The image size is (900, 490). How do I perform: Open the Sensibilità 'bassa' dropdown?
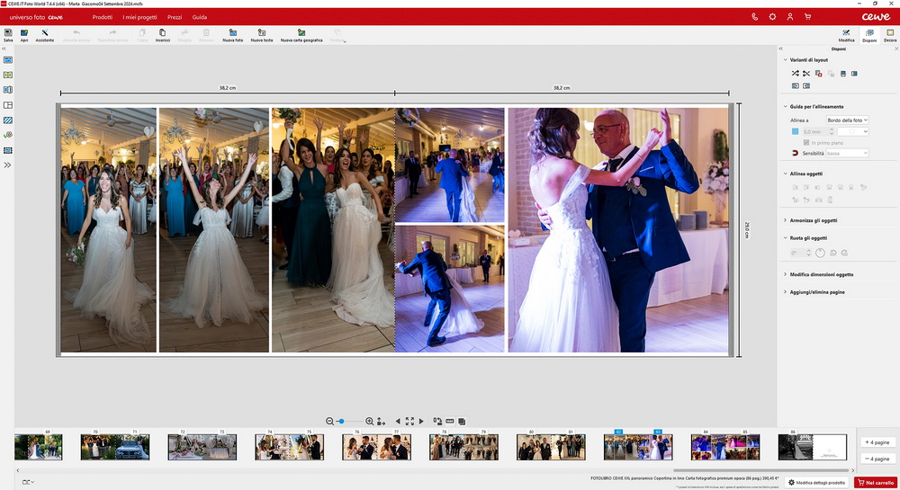(847, 153)
